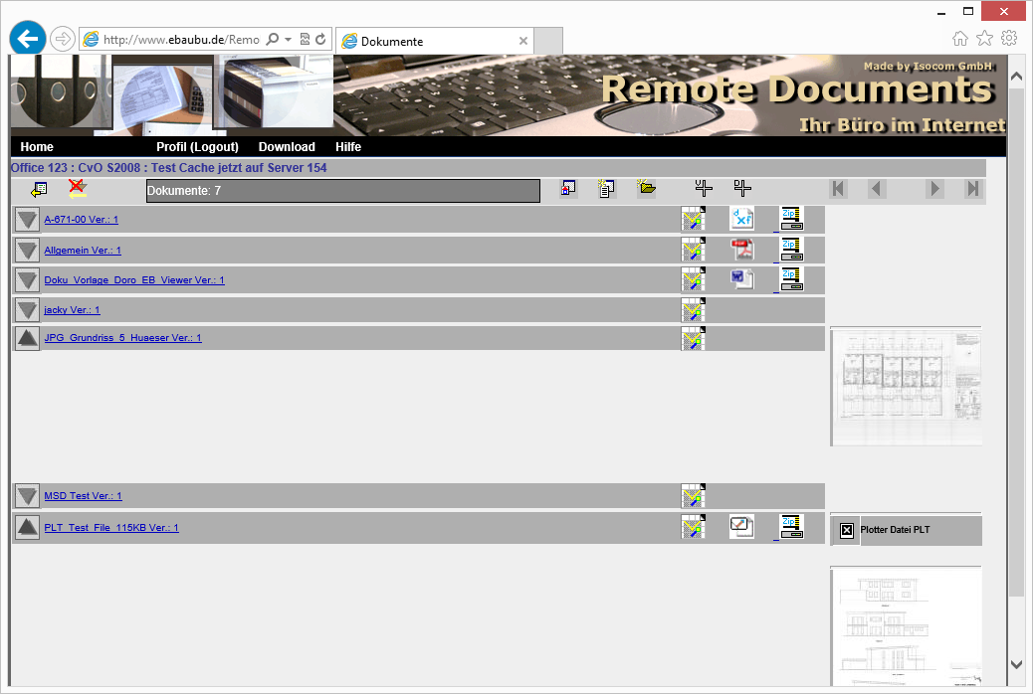Collapse the PLT_Test_File_115KB row
Screen dimensions: 1033x694
(x=27, y=527)
